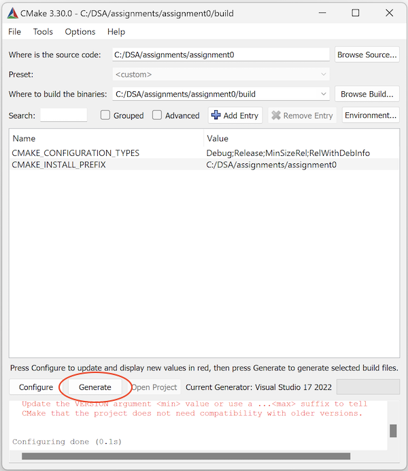Click the Search input field

pyautogui.click(x=64, y=115)
